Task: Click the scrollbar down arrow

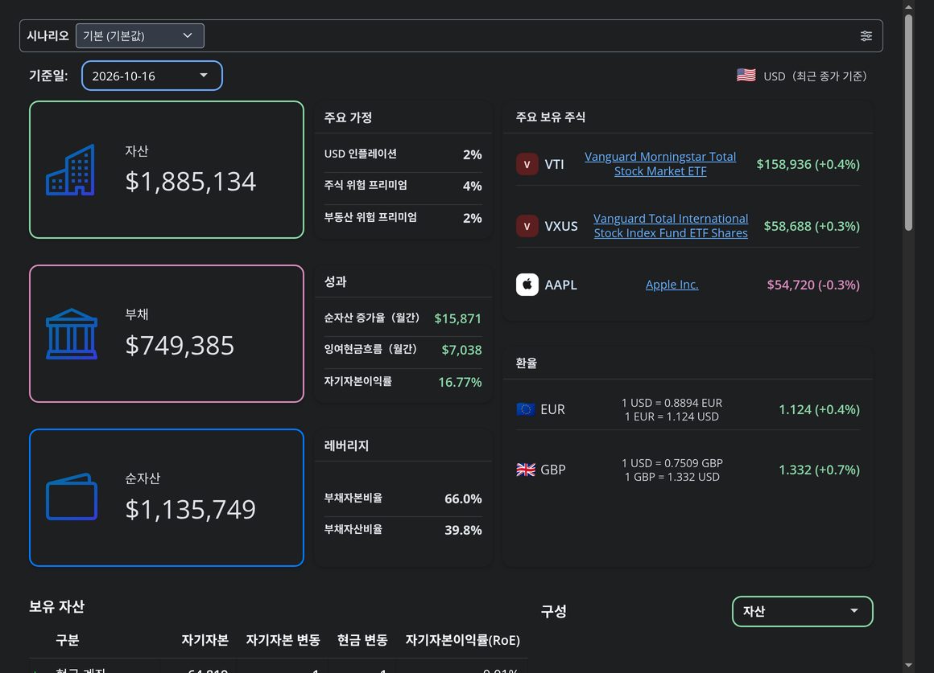Action: click(x=908, y=665)
